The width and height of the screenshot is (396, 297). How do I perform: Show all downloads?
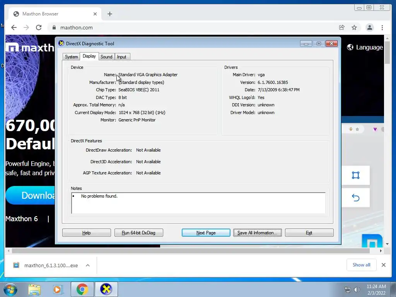click(362, 265)
